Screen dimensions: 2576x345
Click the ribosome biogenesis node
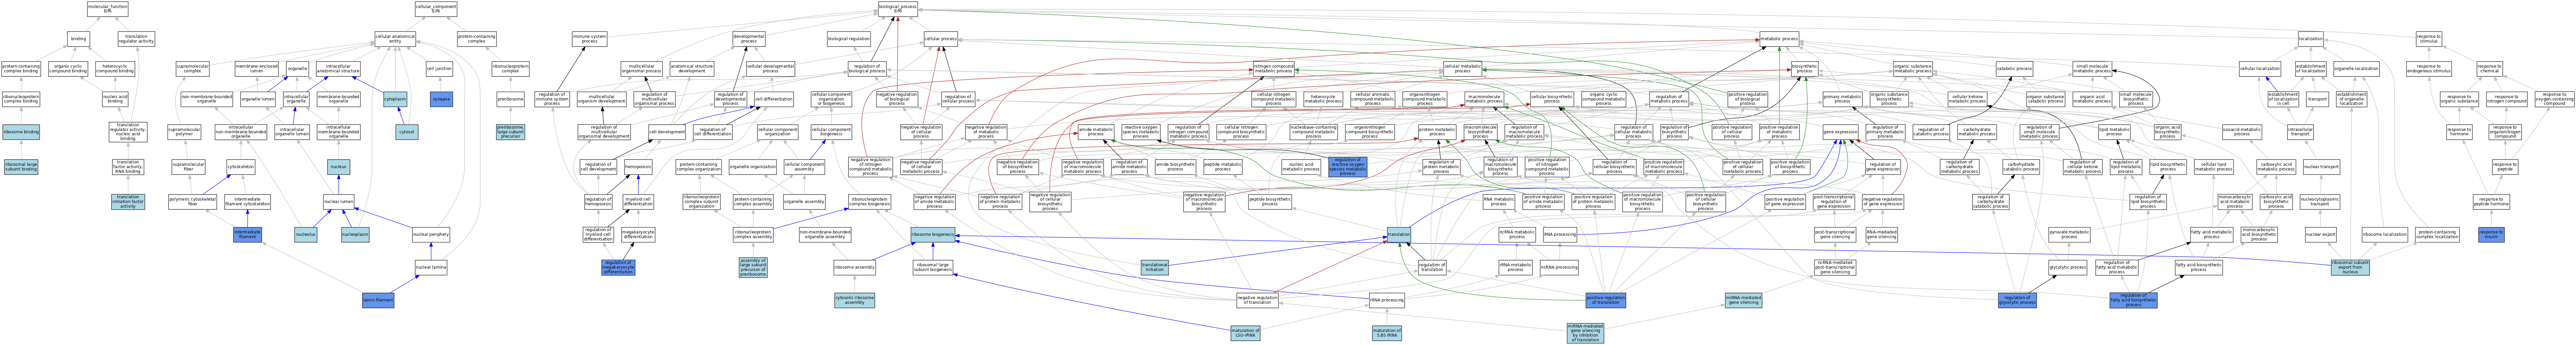click(x=933, y=234)
